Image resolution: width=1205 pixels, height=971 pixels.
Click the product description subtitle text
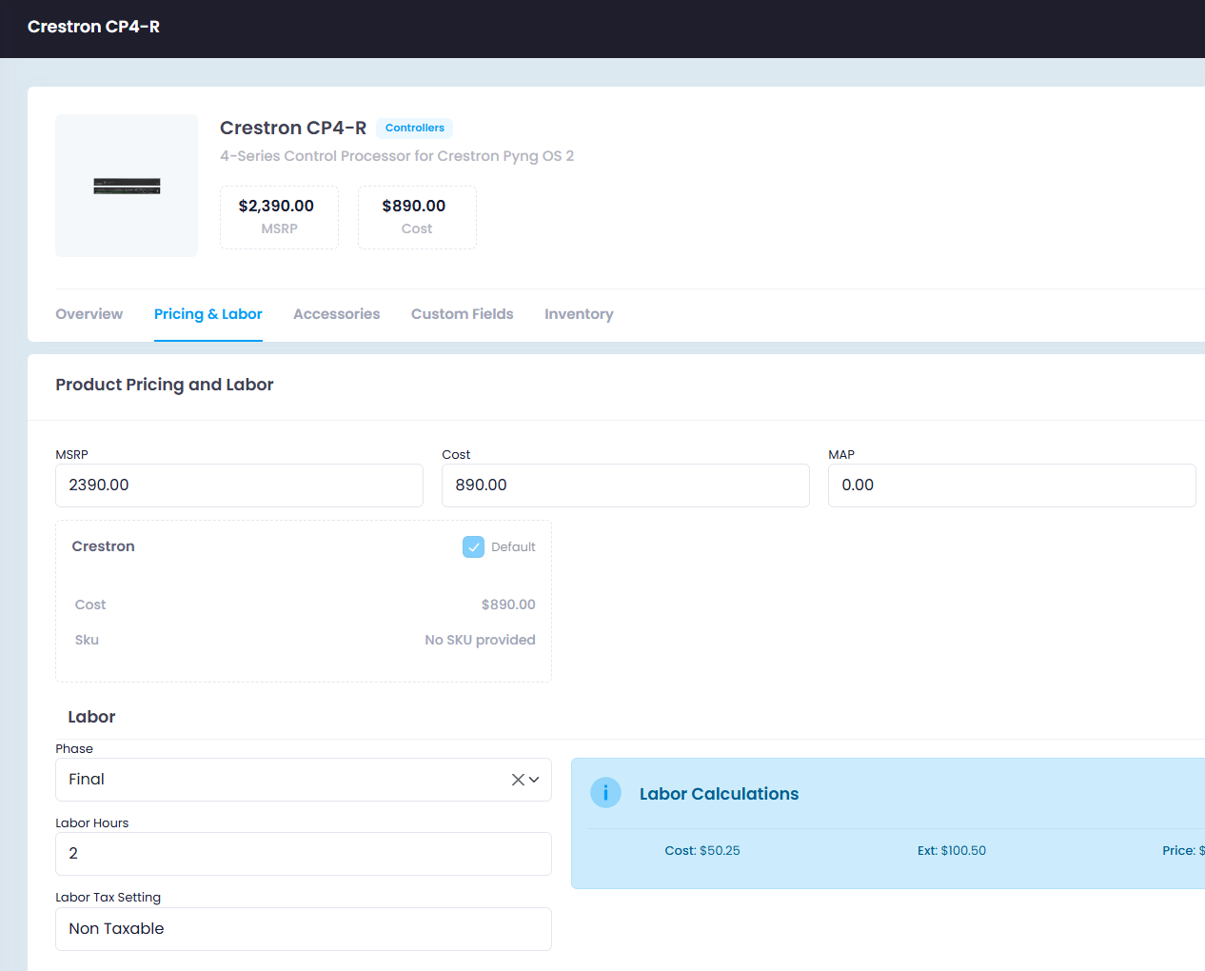[x=397, y=156]
